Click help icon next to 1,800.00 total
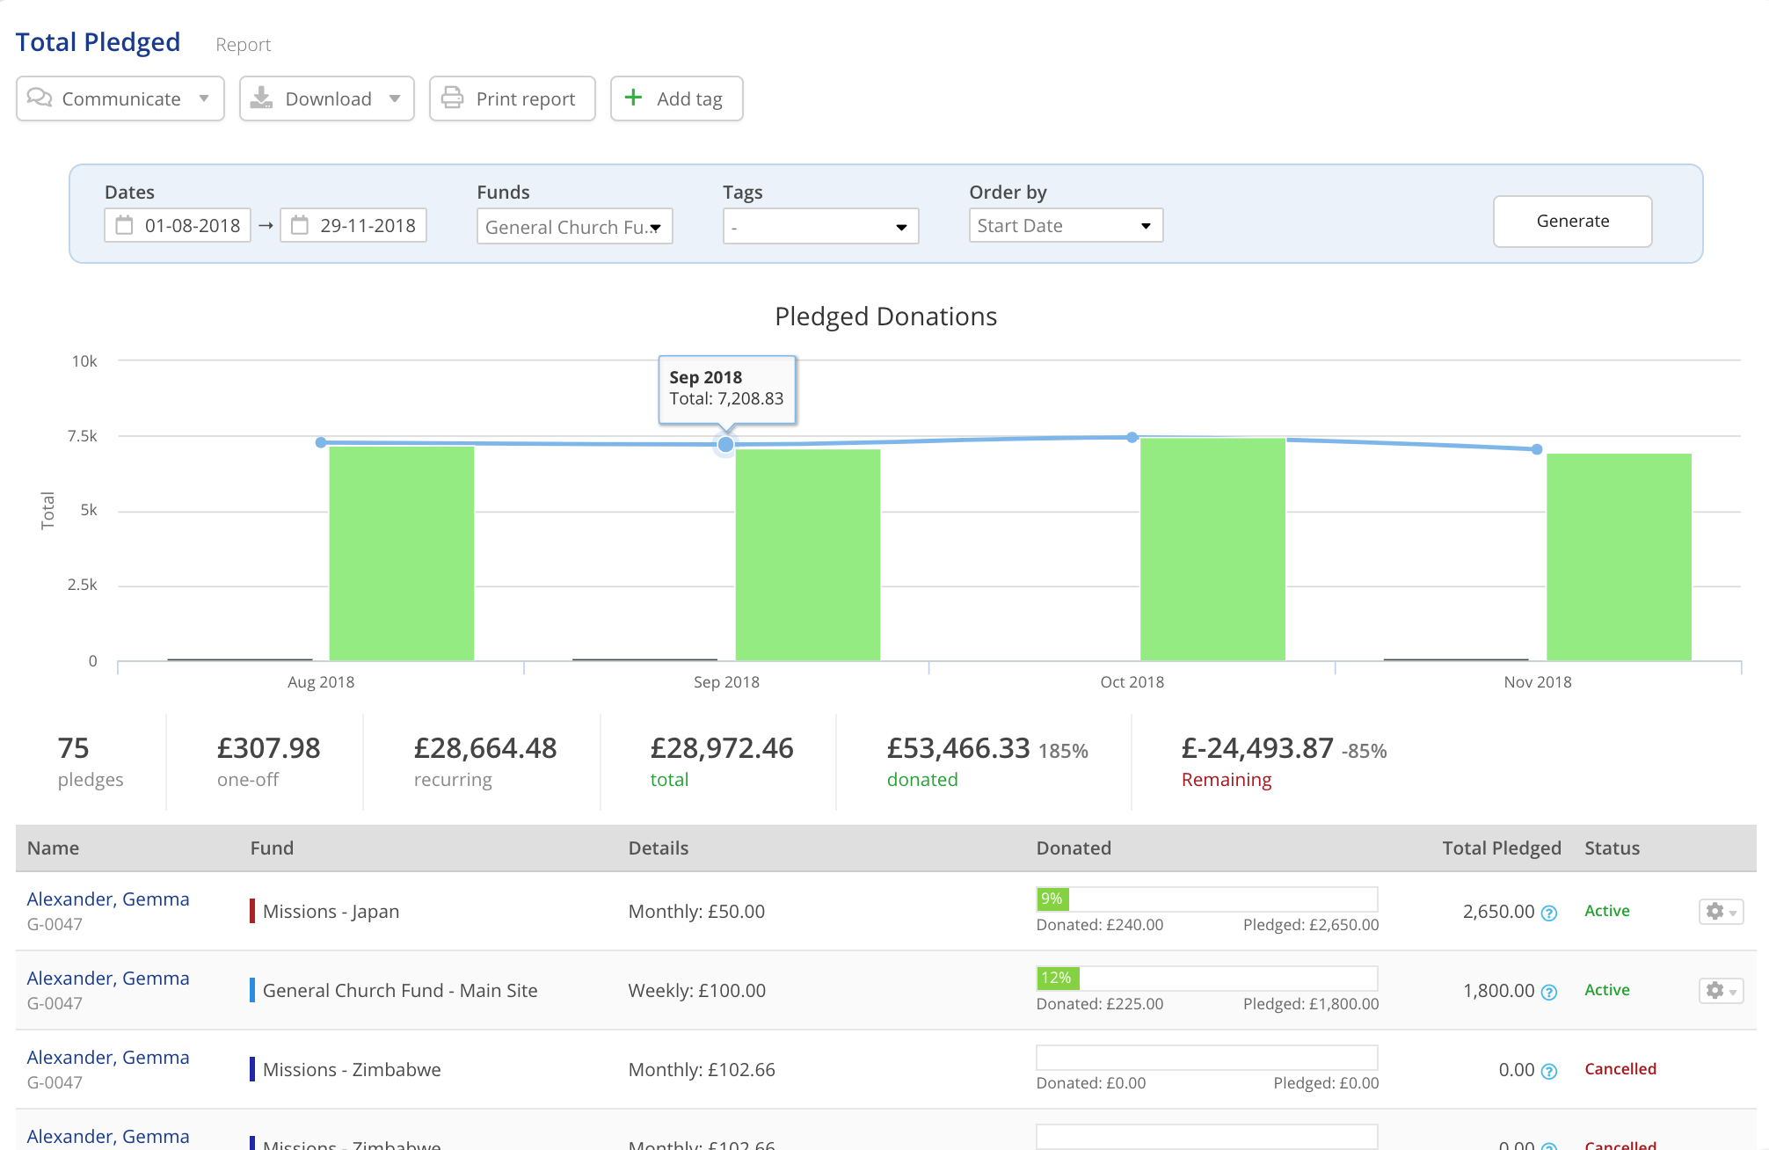The height and width of the screenshot is (1150, 1769). pyautogui.click(x=1549, y=992)
